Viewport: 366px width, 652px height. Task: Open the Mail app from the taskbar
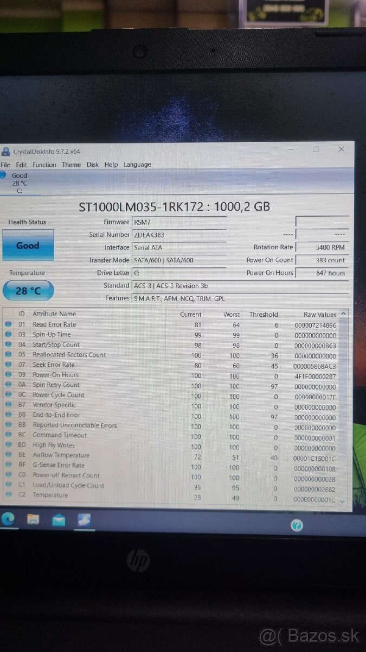59,521
